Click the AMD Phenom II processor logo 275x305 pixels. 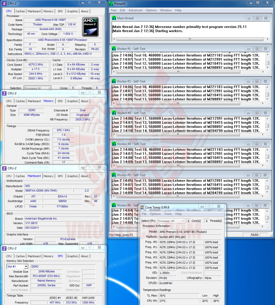91,27
